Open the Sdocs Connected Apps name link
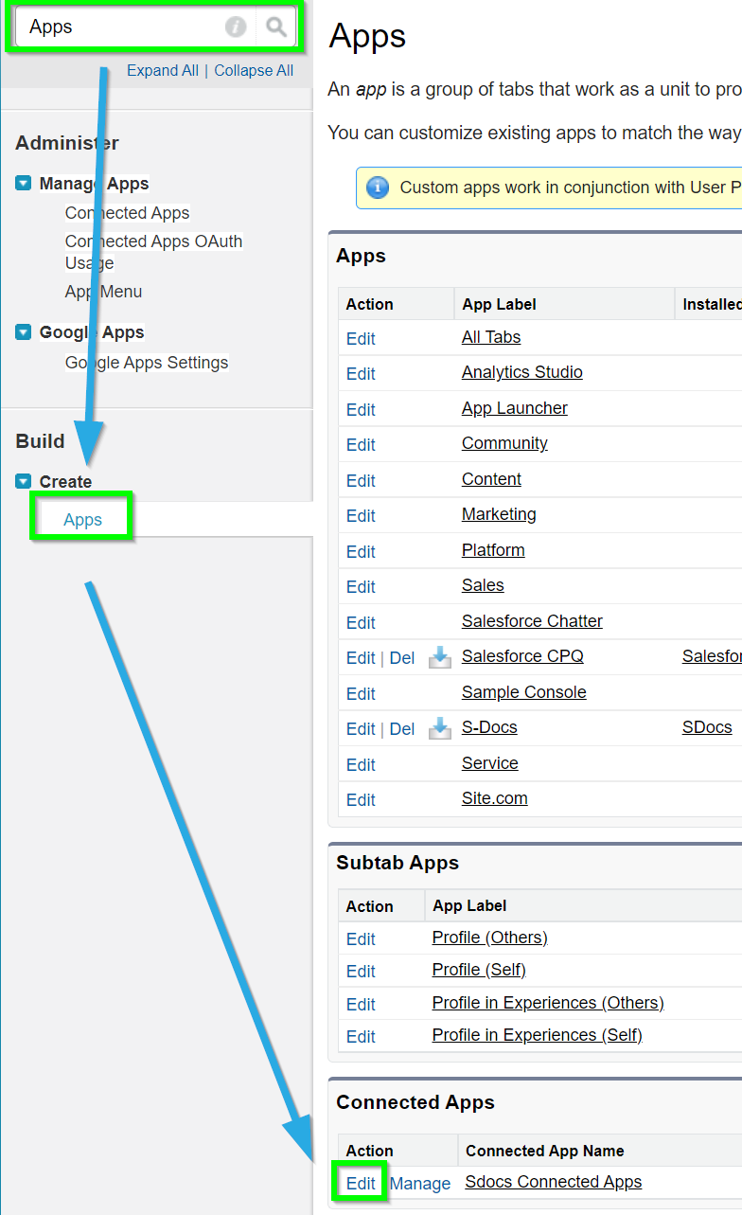This screenshot has height=1215, width=742. (554, 1182)
